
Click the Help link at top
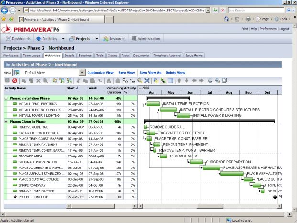(x=253, y=29)
